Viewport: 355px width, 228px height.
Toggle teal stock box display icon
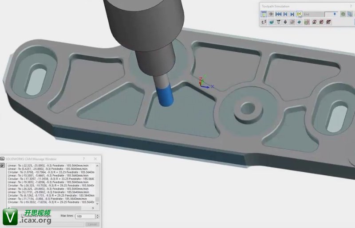click(271, 22)
